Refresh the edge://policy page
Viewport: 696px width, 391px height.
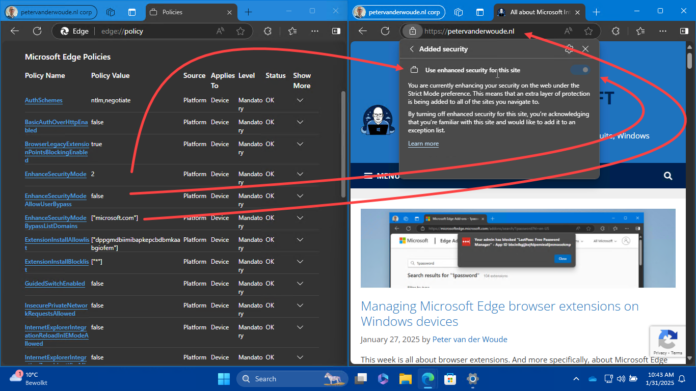37,31
